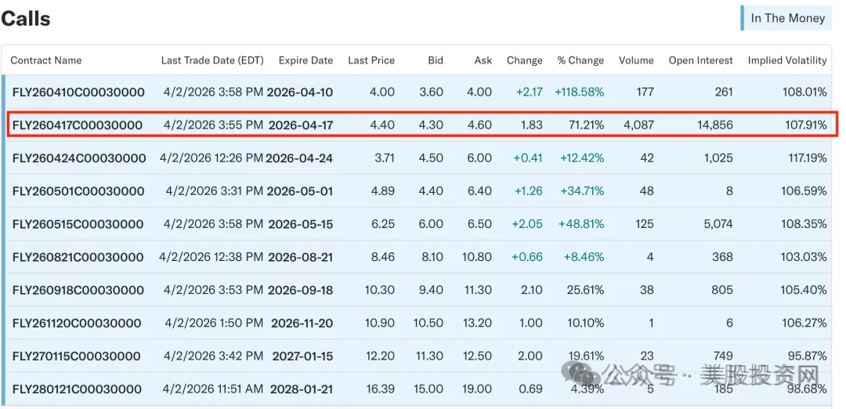Click contract FLY260515C00030000
846x409 pixels.
click(78, 224)
